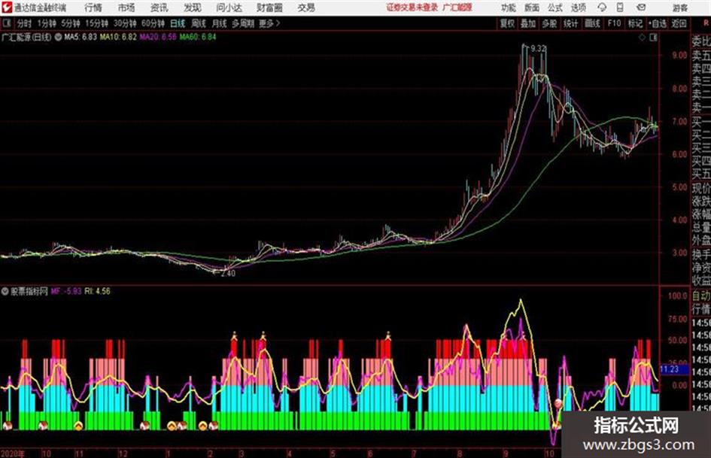The height and width of the screenshot is (458, 711).
Task: Switch to the 周线 weekly tab
Action: coord(199,23)
